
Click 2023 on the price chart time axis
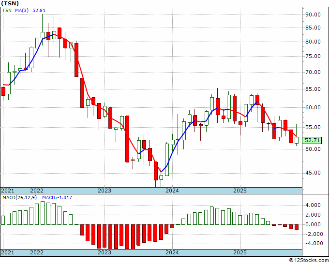tap(105, 191)
